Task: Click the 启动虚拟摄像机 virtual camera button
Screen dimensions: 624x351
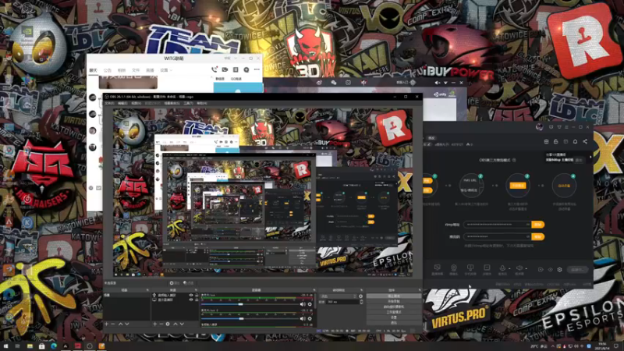Action: tap(394, 307)
